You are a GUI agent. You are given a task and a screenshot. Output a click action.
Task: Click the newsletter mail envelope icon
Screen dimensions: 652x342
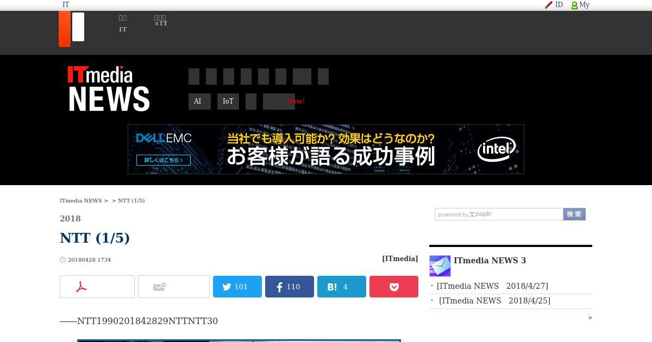[x=440, y=266]
